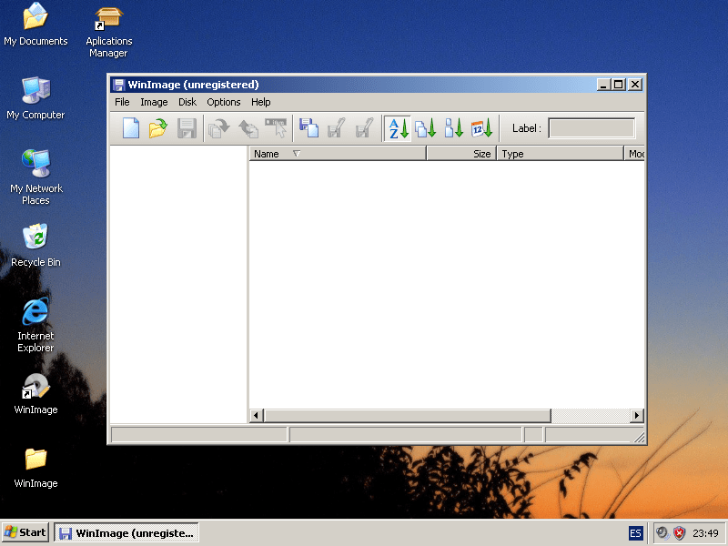Sort files by type toolbar icon
The image size is (728, 546).
coord(426,128)
